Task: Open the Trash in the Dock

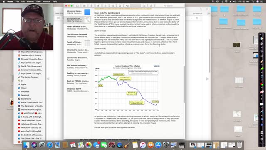Action: [239, 145]
